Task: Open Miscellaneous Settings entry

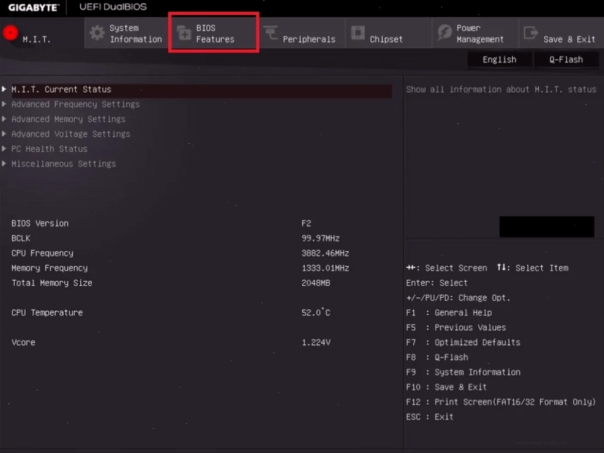Action: [x=64, y=164]
